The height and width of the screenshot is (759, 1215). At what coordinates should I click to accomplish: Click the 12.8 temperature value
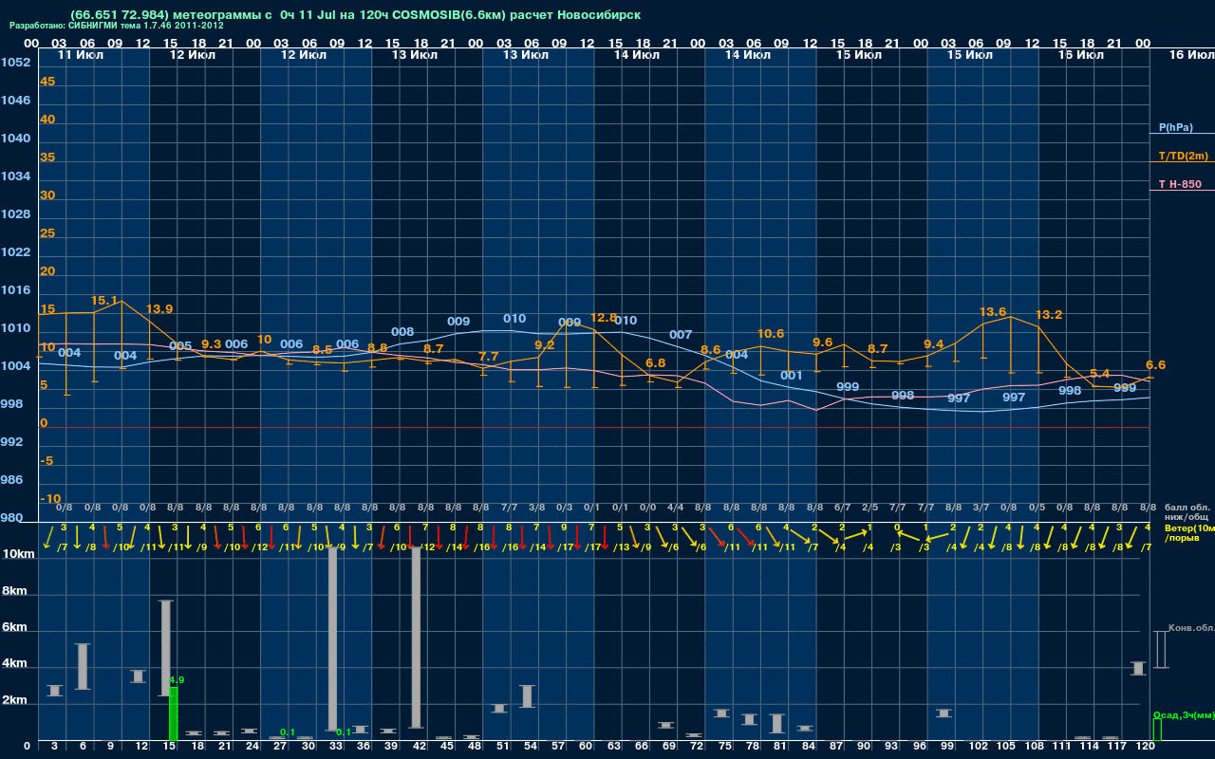604,318
